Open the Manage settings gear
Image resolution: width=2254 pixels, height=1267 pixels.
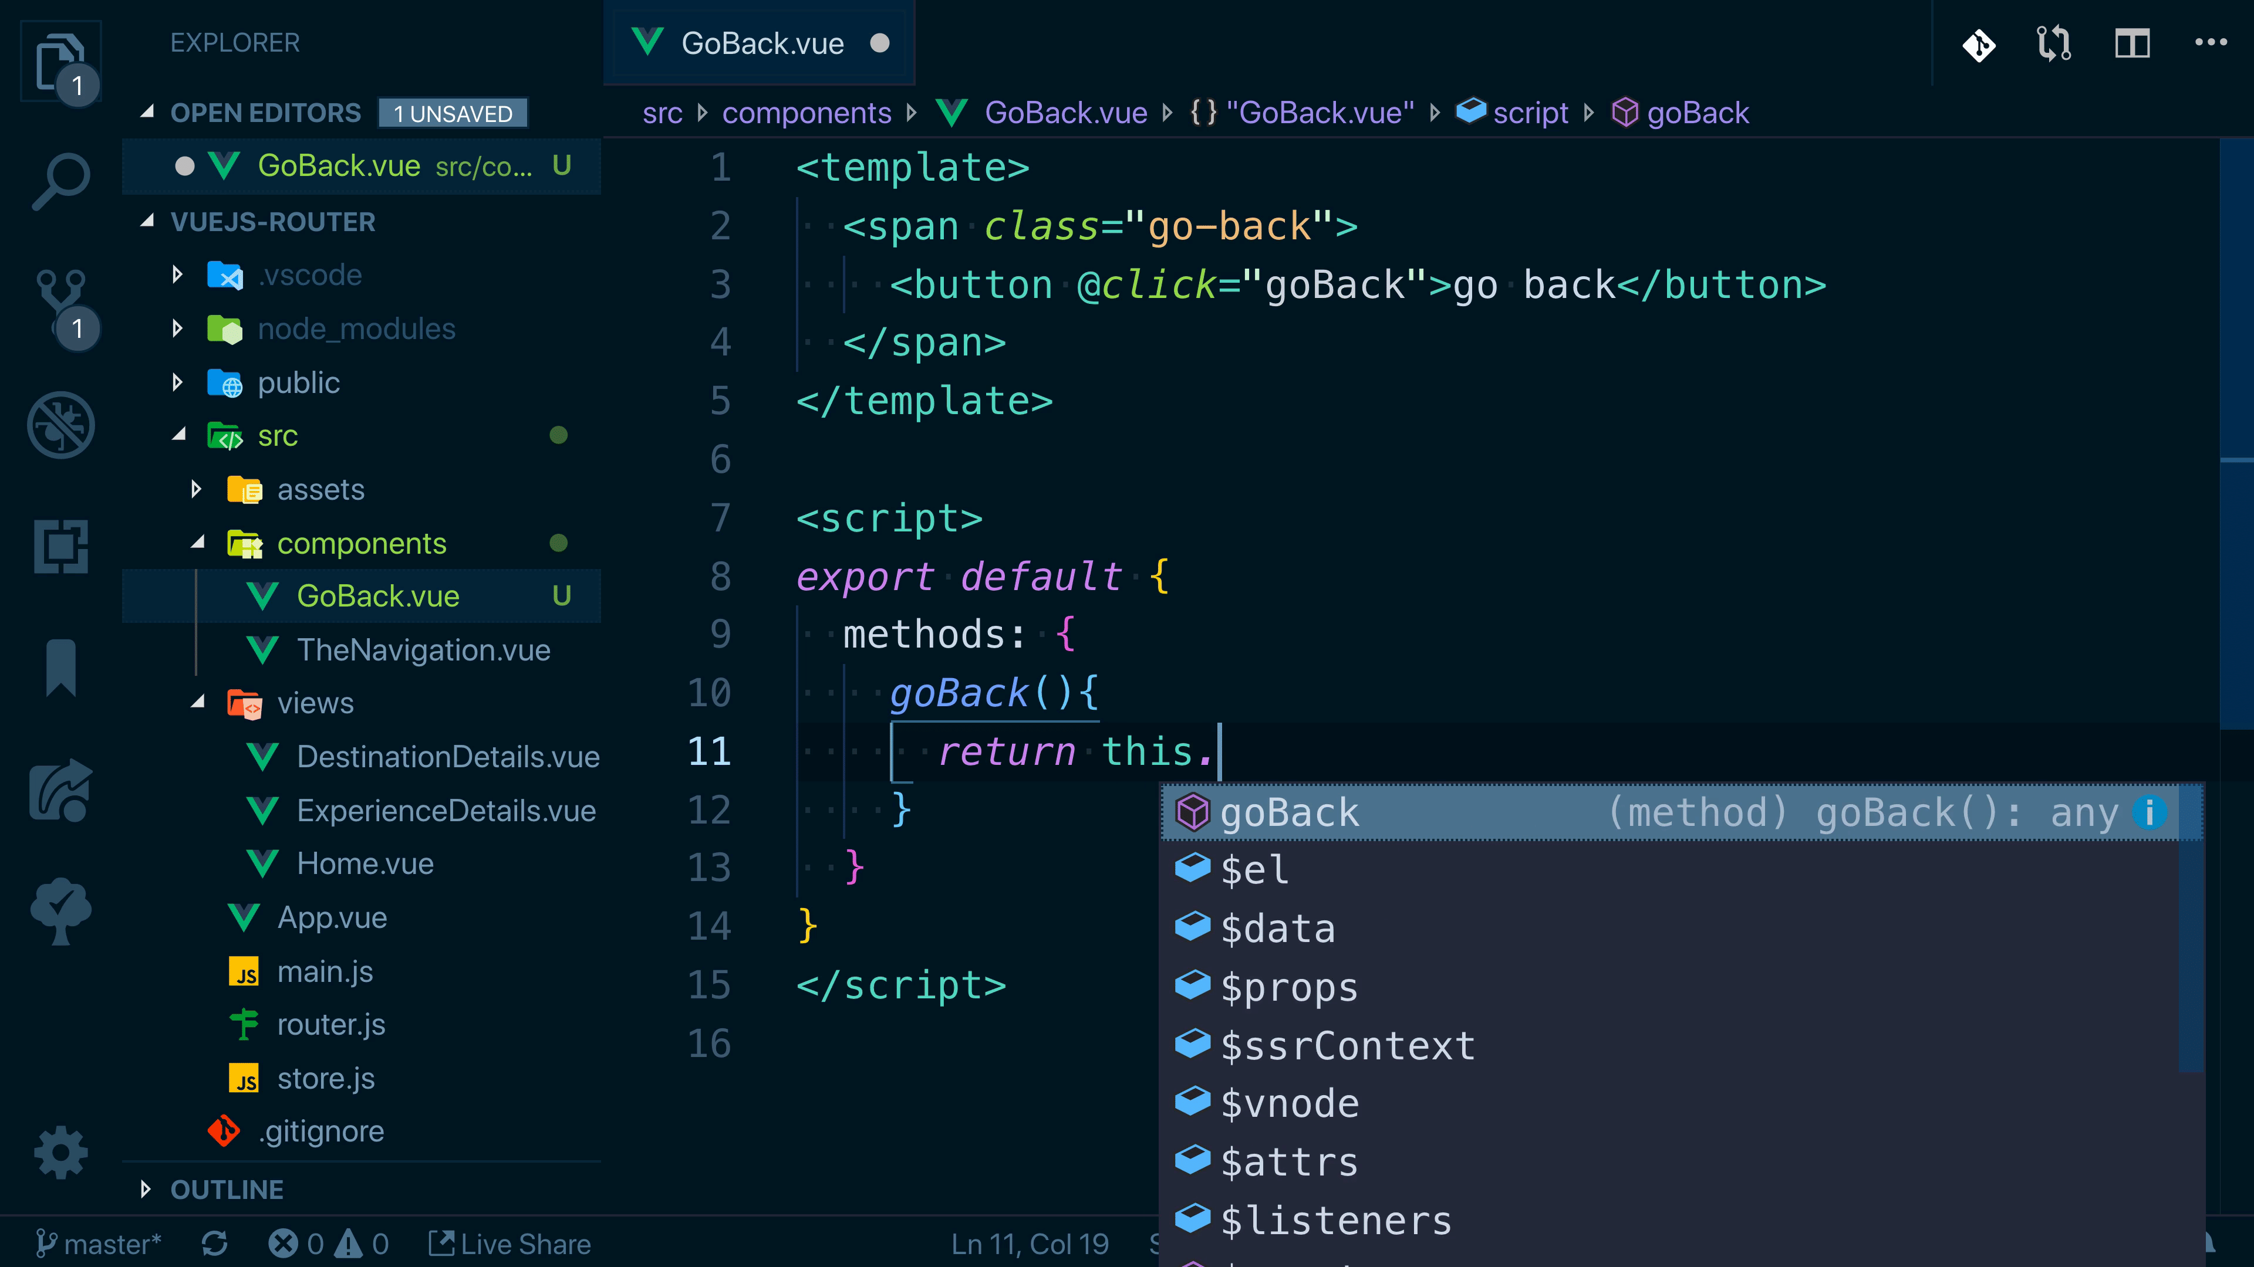[x=60, y=1153]
